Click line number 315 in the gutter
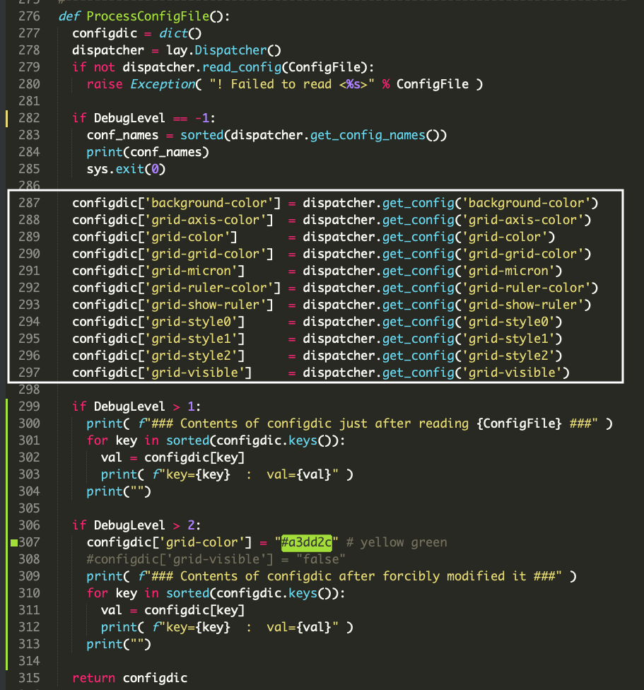 pyautogui.click(x=29, y=678)
